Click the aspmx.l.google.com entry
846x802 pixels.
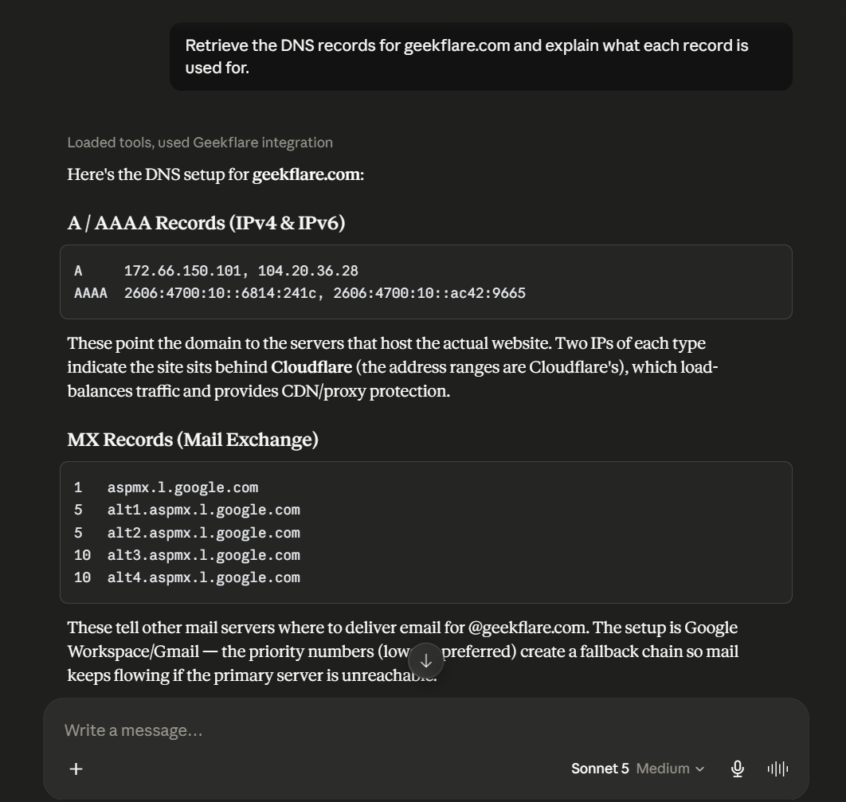point(182,487)
